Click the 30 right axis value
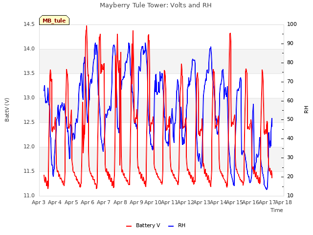The image size is (313, 235). (x=290, y=158)
